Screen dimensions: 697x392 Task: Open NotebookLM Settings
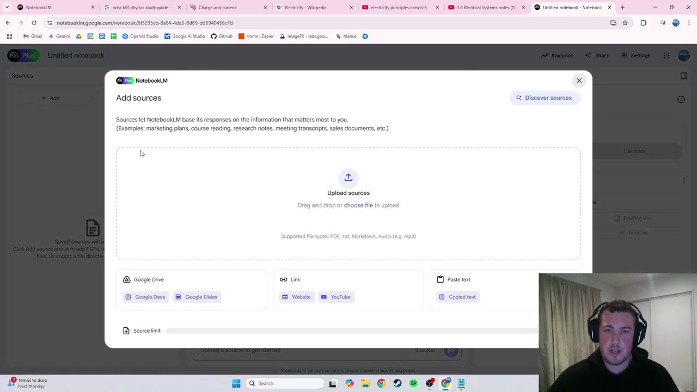point(635,56)
